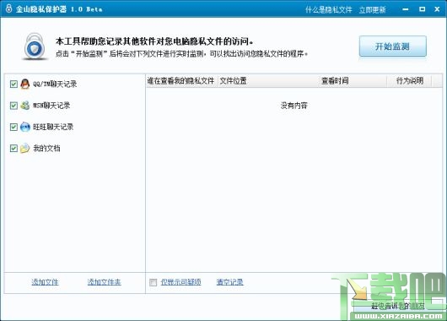The width and height of the screenshot is (447, 321).
Task: Open 什么是隐私文件 help link
Action: 329,9
